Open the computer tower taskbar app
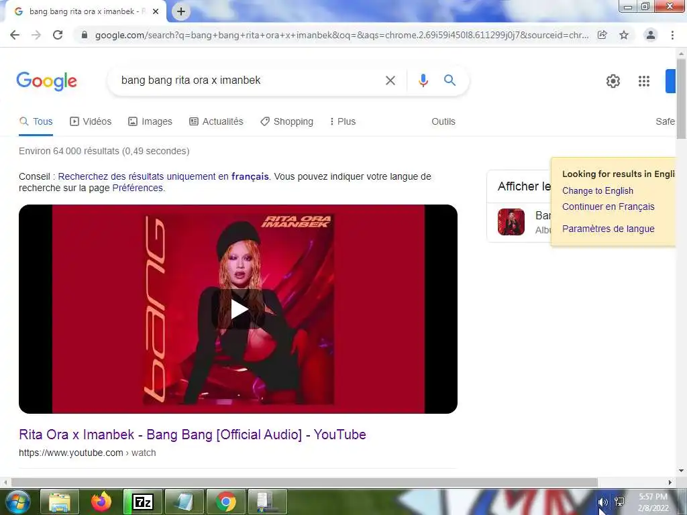Image resolution: width=687 pixels, height=515 pixels. click(x=267, y=502)
